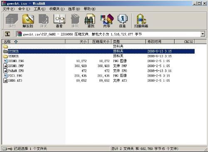Click the Add (添加) toolbar icon
The image size is (208, 152).
click(12, 20)
